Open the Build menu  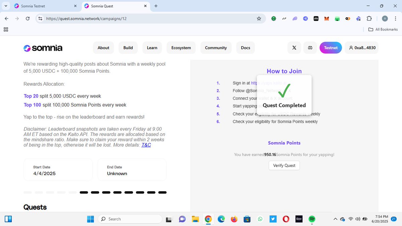click(x=128, y=48)
